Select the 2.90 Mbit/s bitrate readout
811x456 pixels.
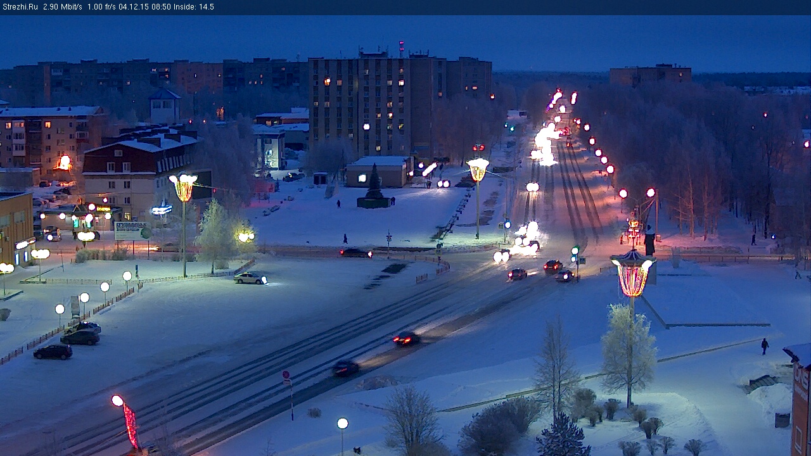pyautogui.click(x=63, y=7)
